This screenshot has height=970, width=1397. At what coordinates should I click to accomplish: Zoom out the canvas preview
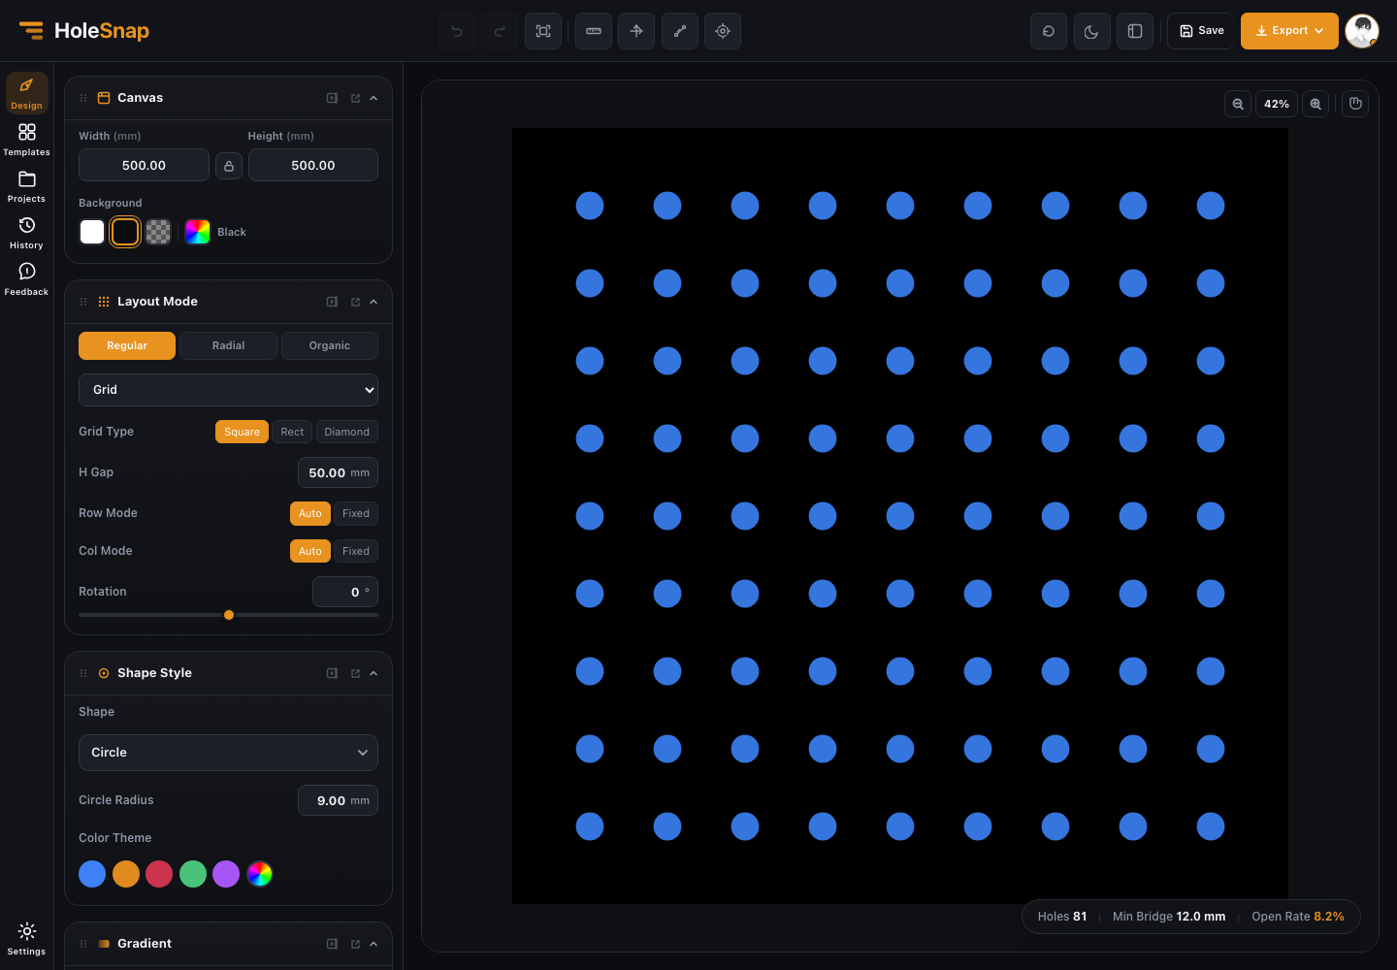point(1238,104)
